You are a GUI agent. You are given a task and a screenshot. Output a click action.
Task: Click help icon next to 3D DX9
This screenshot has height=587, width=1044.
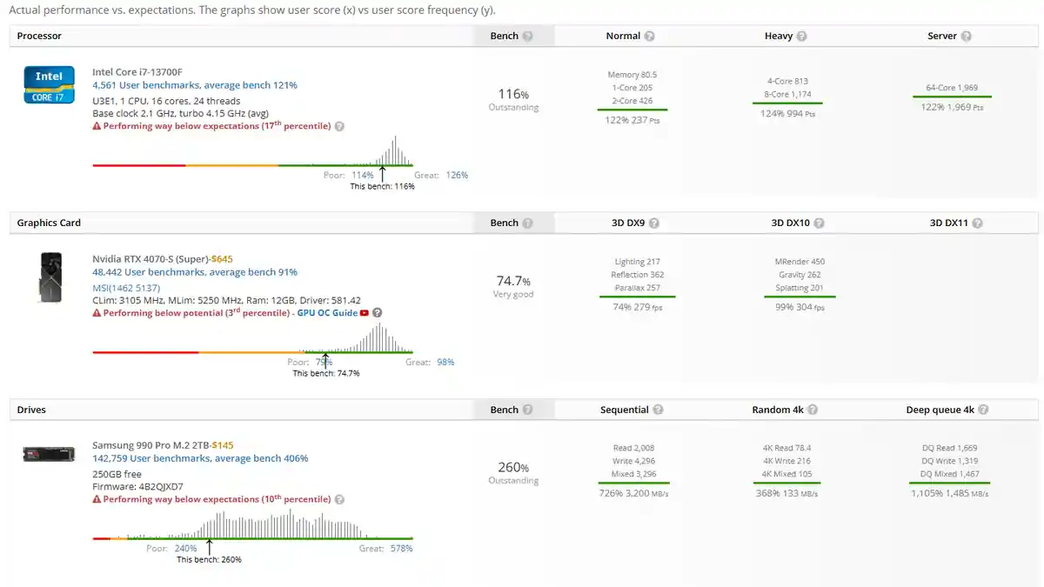[654, 223]
